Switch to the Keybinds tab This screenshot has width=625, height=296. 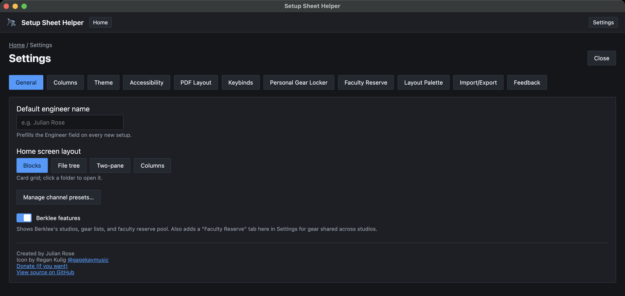coord(241,82)
